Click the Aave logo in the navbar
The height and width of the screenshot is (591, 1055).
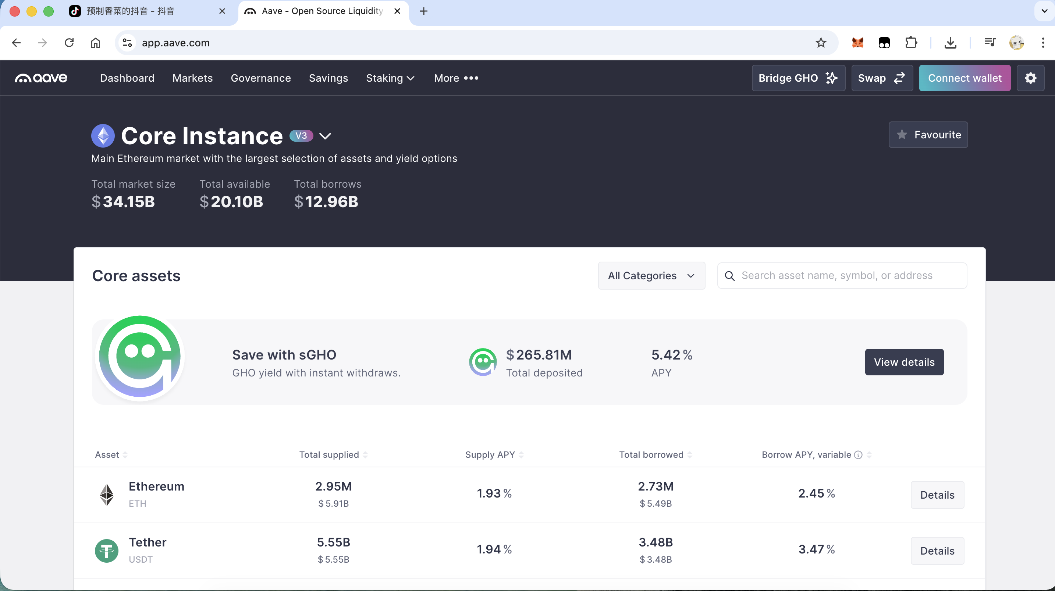41,78
